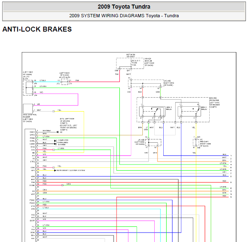
Task: Click the BRK 1 relay symbol
Action: [x=152, y=111]
